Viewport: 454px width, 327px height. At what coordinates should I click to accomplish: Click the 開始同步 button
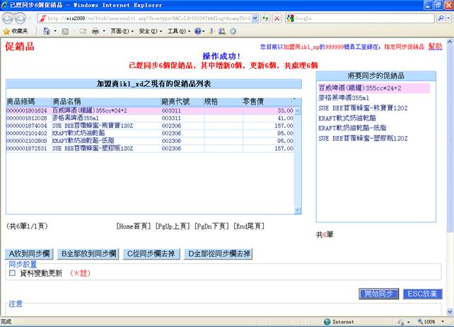click(x=380, y=294)
